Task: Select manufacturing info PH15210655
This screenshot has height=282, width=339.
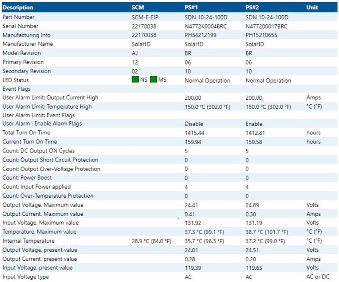Action: pos(261,35)
